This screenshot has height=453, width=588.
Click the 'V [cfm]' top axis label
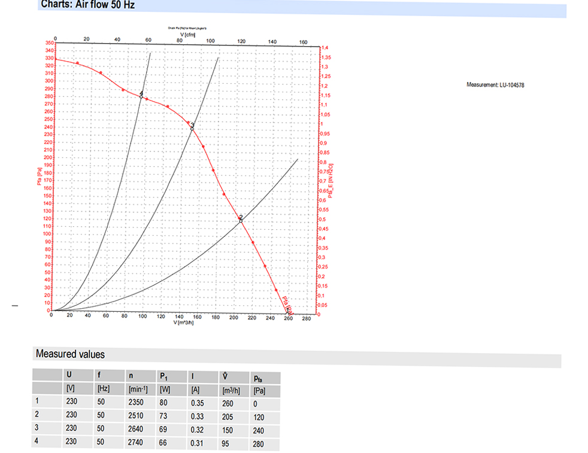pos(188,35)
